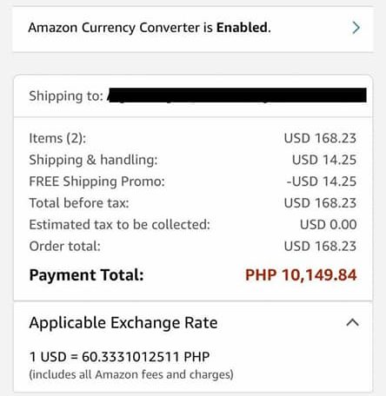Click the USD 168.23 order total value

click(320, 247)
